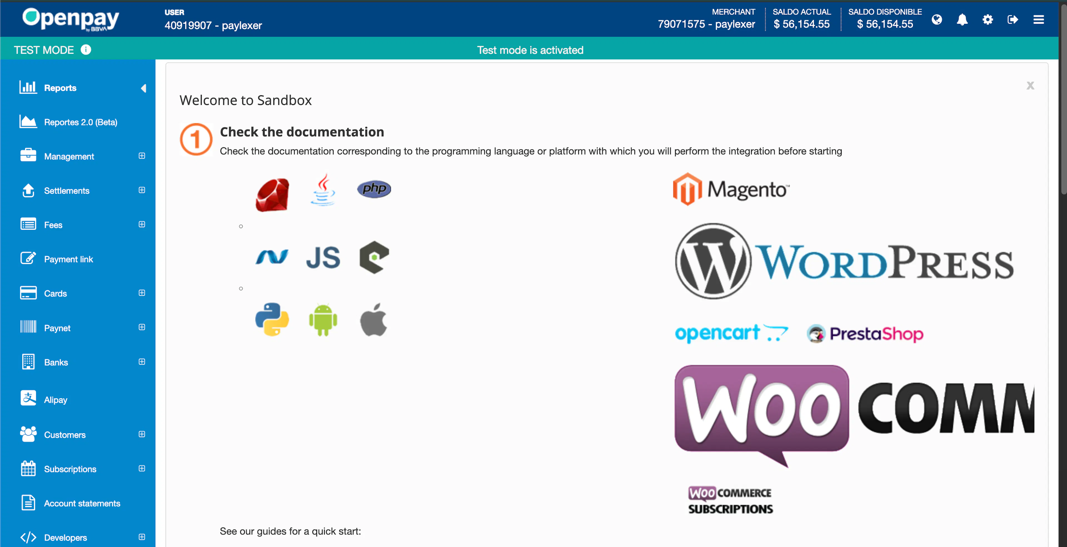Open the WordPress plugin logo

[x=845, y=261]
